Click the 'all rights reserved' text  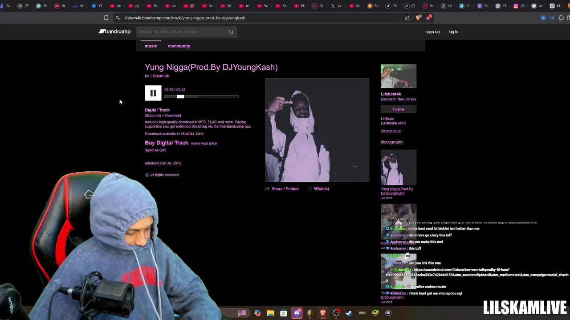click(164, 175)
